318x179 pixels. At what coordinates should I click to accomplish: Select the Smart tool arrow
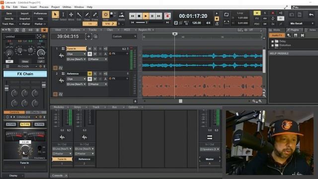tap(55, 14)
